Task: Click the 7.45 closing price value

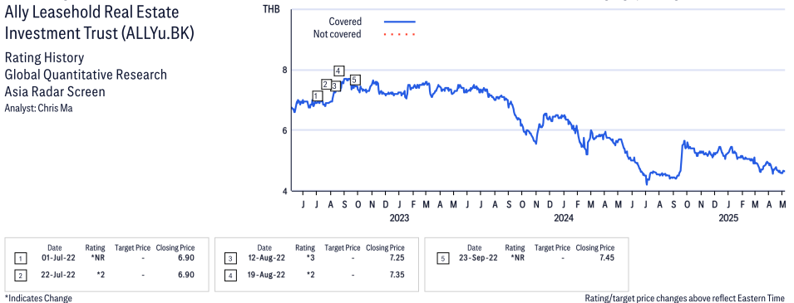Action: (607, 257)
